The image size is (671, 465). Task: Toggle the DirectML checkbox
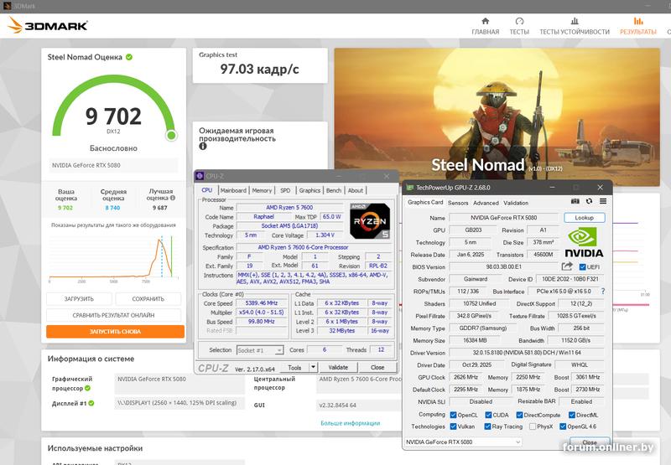coord(572,415)
